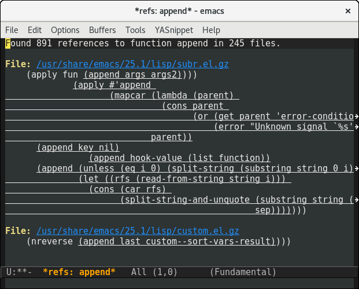Click the 'Found 891 references' summary line
Screen dimensions: 359x289
(x=143, y=43)
